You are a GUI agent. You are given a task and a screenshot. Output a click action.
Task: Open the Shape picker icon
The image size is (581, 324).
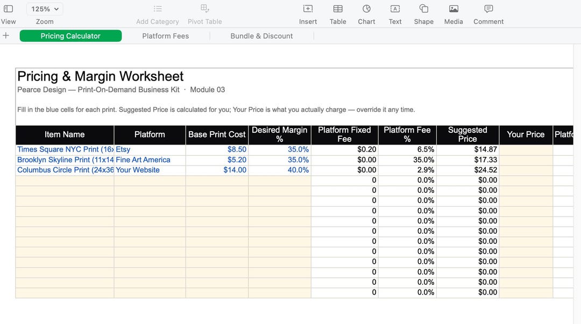pos(424,9)
